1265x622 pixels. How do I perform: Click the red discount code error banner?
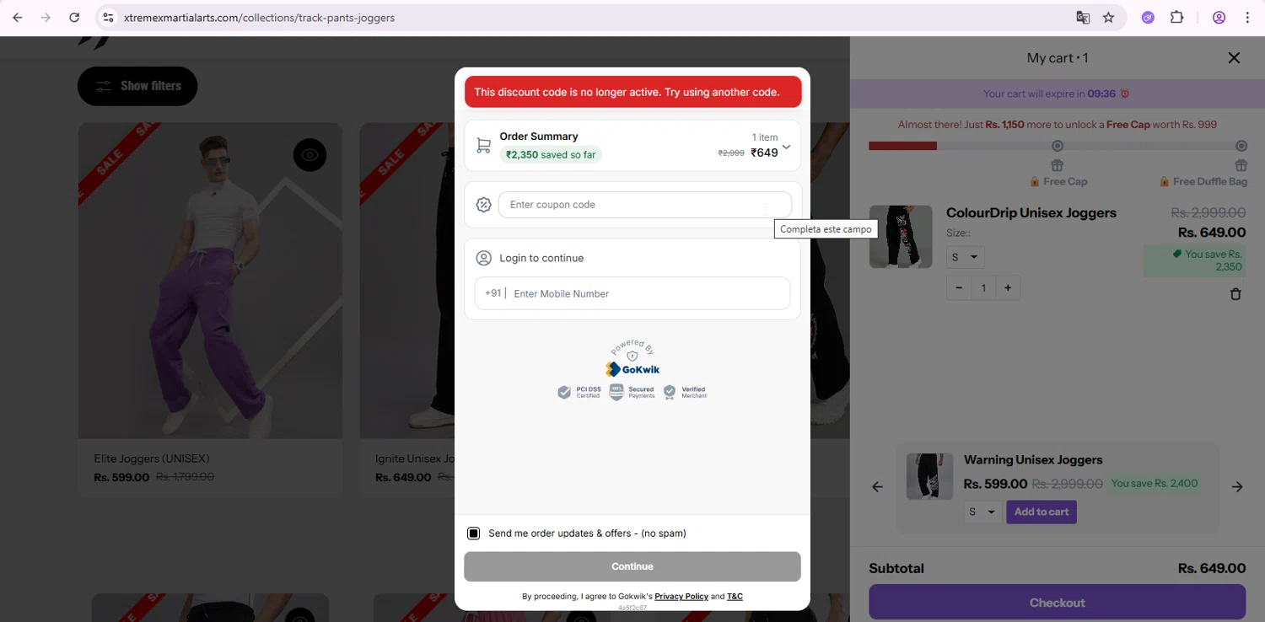coord(632,92)
